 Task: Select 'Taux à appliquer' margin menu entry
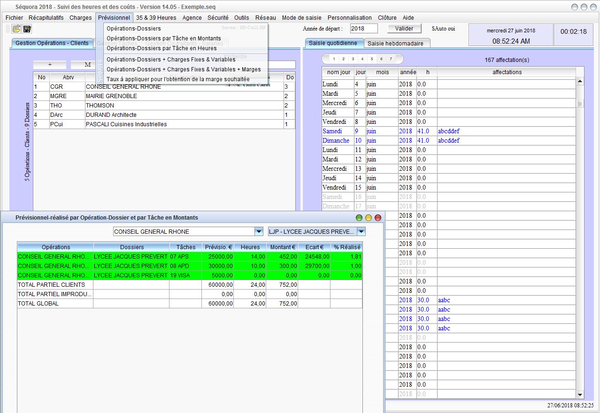point(178,79)
